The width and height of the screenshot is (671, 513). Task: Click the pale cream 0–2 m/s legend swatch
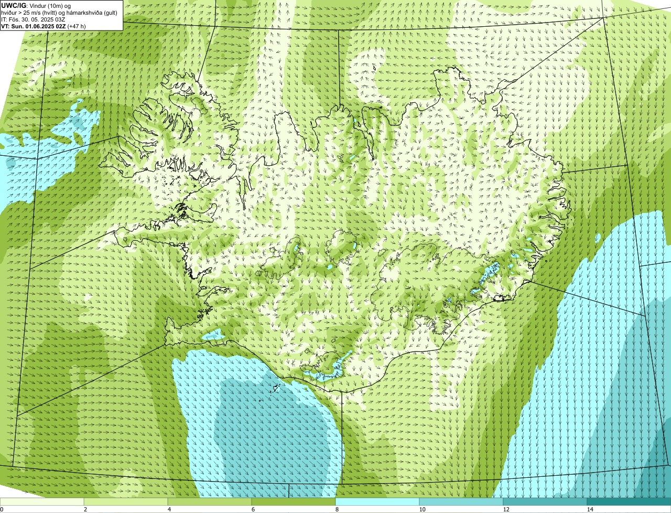click(x=42, y=502)
